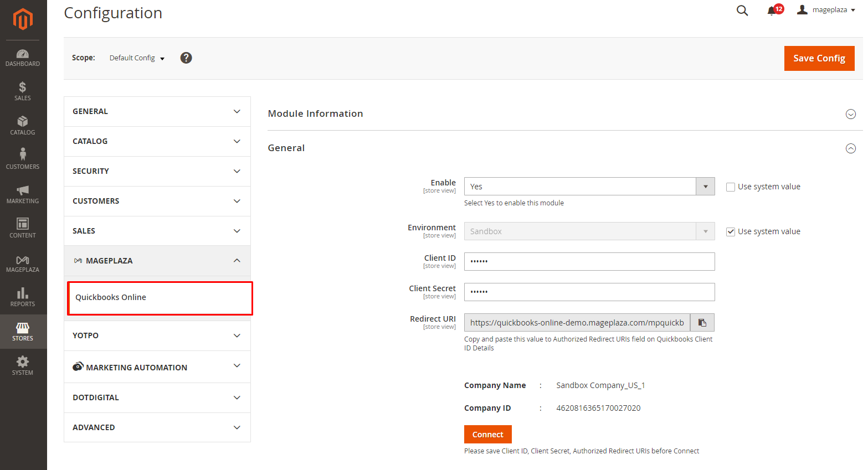Open the notifications bell icon
868x470 pixels.
coord(771,11)
